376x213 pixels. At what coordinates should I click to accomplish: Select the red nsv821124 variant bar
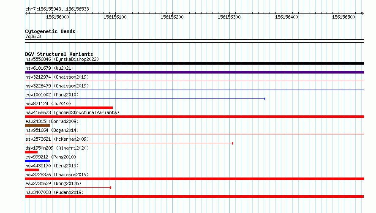pos(69,108)
